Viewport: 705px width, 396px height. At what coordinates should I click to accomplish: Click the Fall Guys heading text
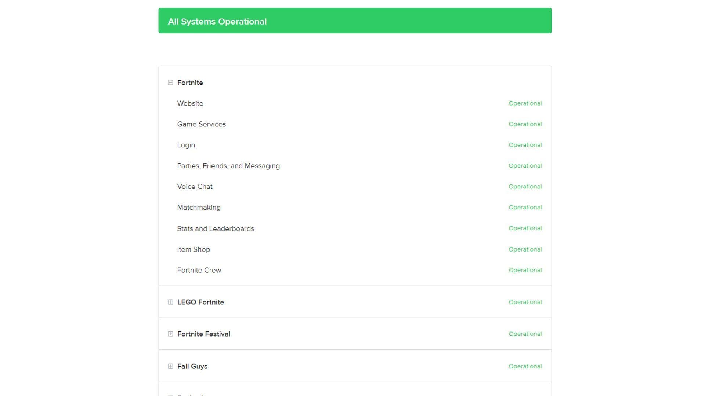pos(192,366)
